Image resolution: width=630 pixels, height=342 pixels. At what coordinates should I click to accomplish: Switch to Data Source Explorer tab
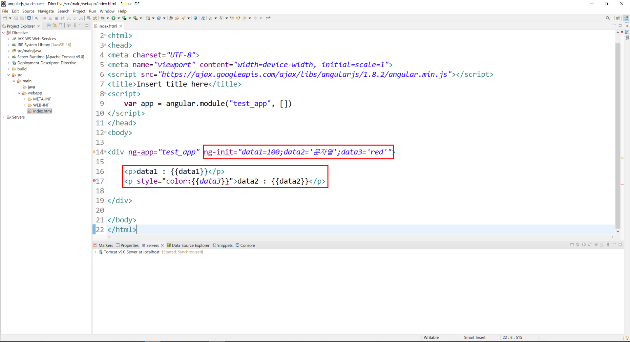[x=188, y=245]
